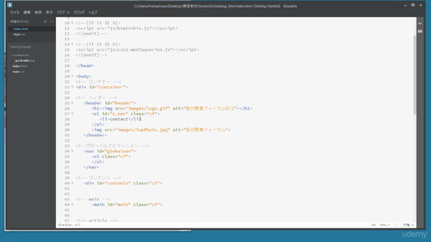This screenshot has height=242, width=431.
Task: Click the 作業中ファイル header label
Action: (x=20, y=22)
